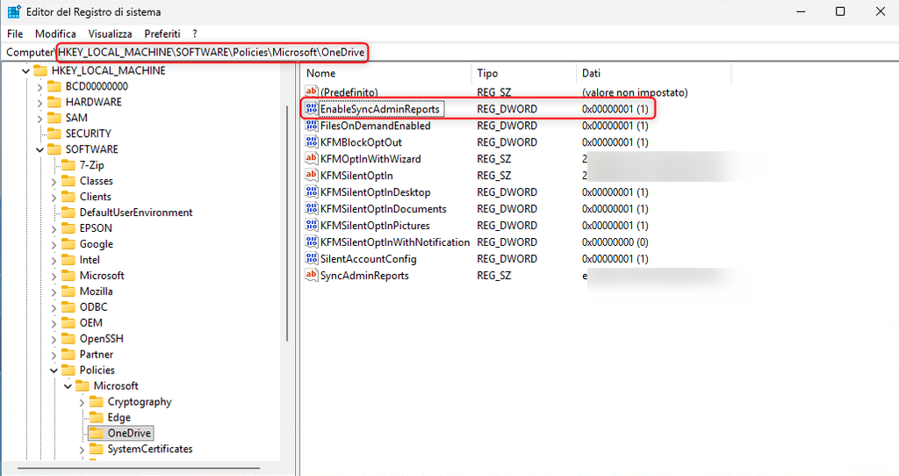Collapse the Policies key
This screenshot has height=476, width=899.
pos(54,371)
